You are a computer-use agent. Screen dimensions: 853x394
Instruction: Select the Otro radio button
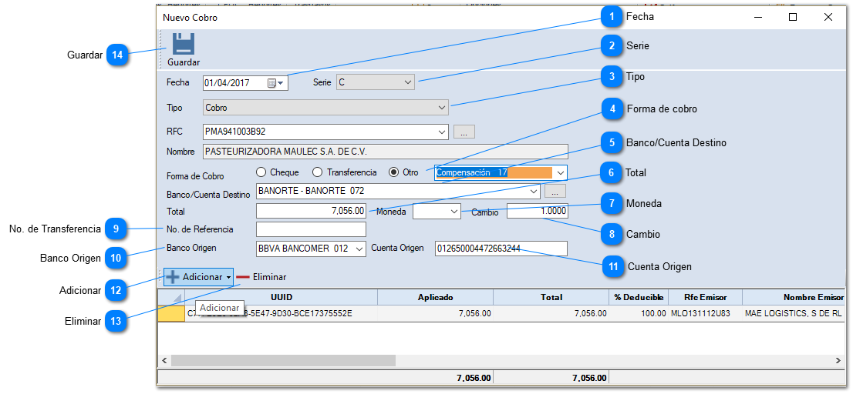[393, 172]
